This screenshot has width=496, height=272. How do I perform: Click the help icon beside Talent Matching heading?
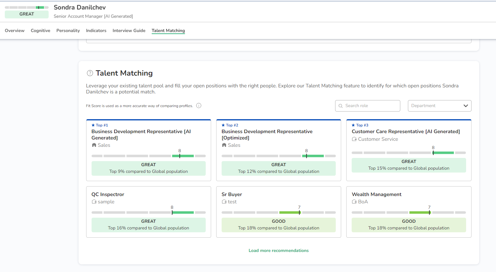[x=90, y=73]
